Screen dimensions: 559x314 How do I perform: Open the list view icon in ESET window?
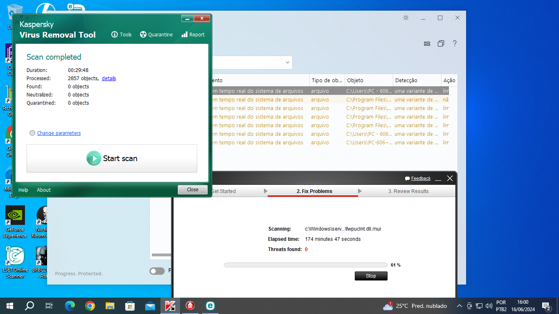pyautogui.click(x=427, y=44)
